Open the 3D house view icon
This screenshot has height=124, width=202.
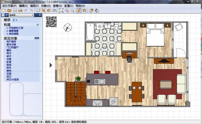[x=91, y=11]
